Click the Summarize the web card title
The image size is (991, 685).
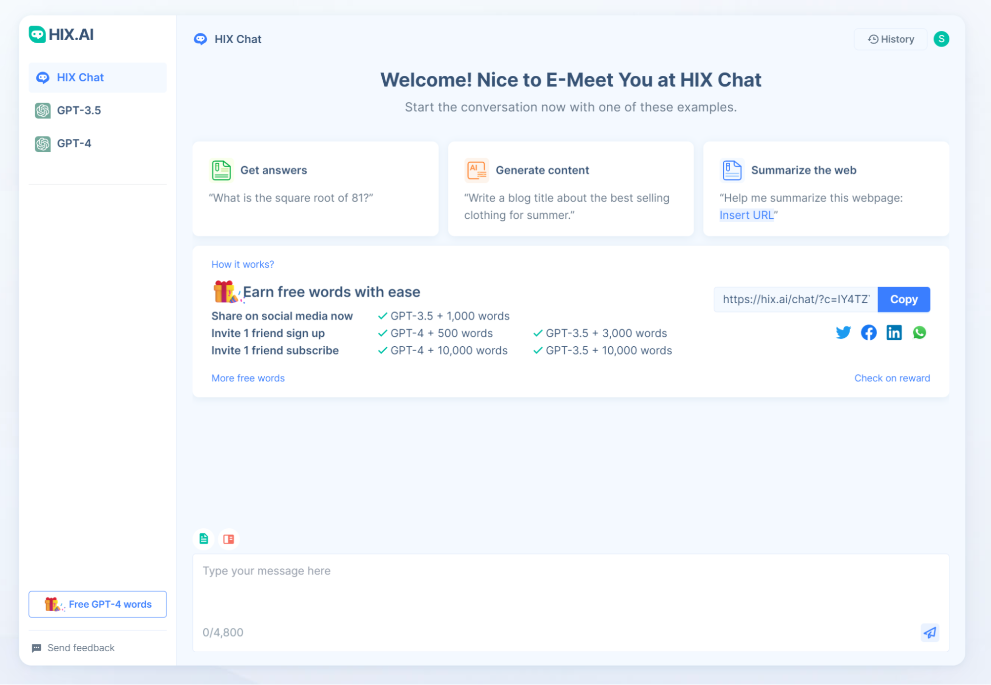pos(804,170)
